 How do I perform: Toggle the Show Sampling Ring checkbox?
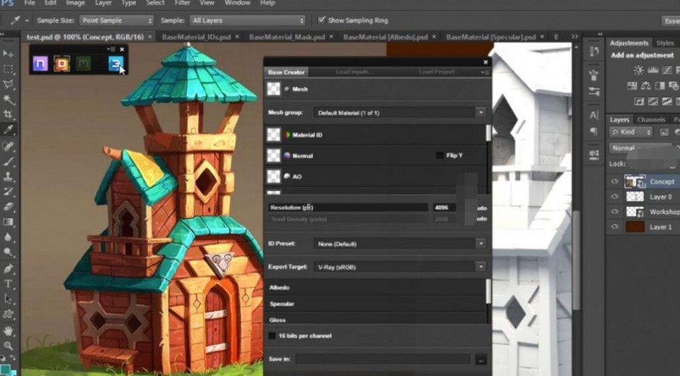click(321, 20)
